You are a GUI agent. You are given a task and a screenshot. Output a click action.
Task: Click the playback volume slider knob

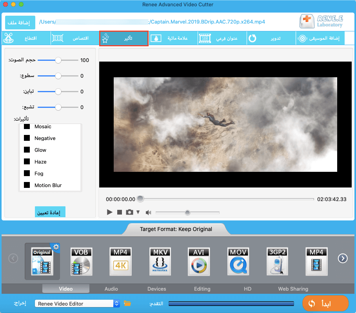pos(187,213)
